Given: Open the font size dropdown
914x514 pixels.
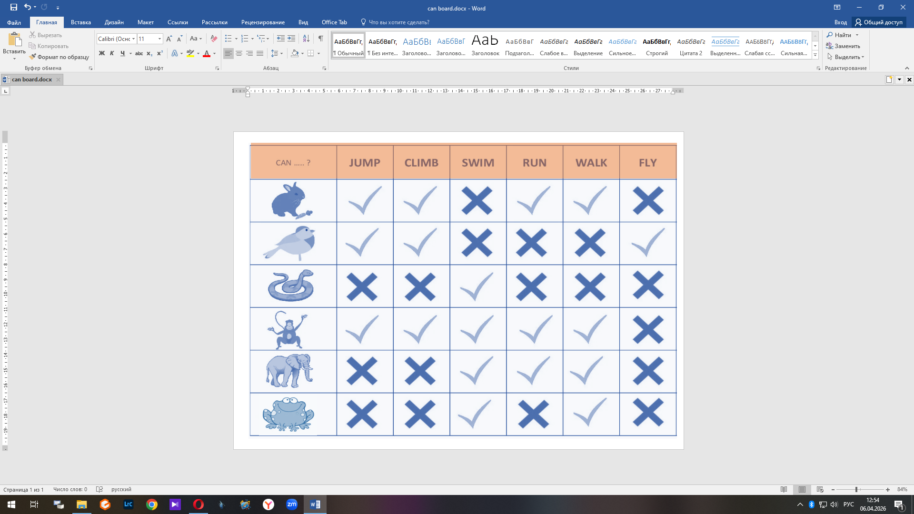Looking at the screenshot, I should pyautogui.click(x=159, y=39).
